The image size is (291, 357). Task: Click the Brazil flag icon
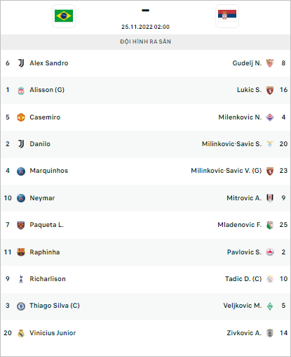click(64, 16)
